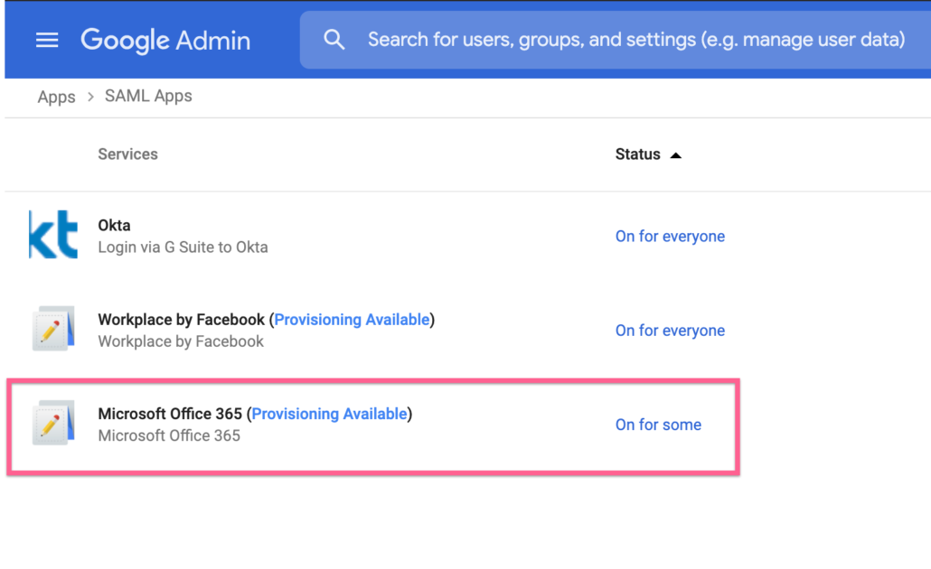Toggle the Status sort arrow
This screenshot has height=569, width=931.
676,155
